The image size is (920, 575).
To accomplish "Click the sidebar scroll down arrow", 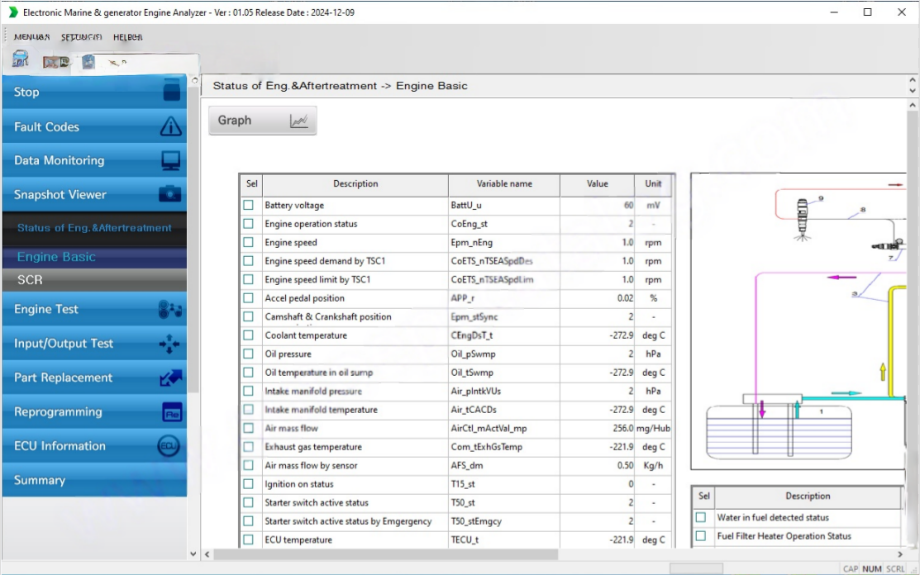I will (193, 554).
